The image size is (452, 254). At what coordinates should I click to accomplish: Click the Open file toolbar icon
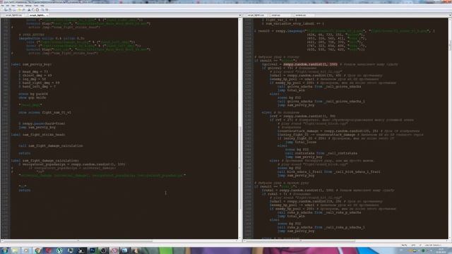6,10
